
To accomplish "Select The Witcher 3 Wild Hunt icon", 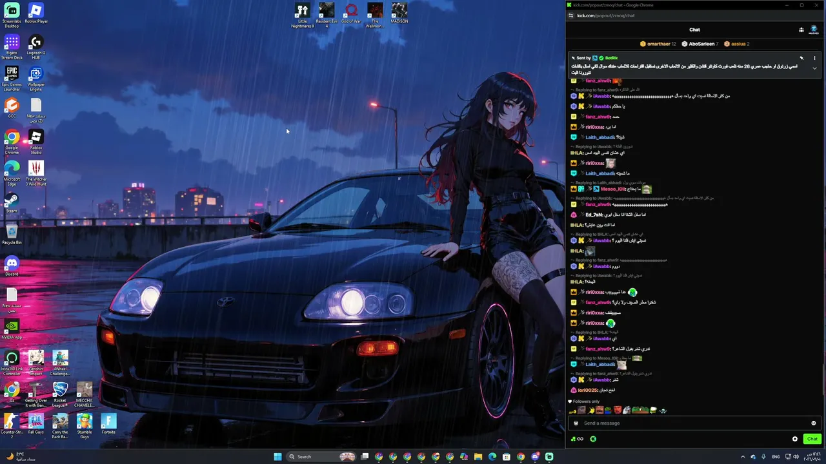I will [x=36, y=173].
